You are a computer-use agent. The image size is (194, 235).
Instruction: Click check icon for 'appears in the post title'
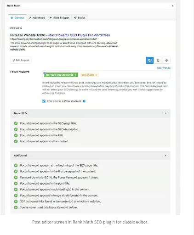16,184
